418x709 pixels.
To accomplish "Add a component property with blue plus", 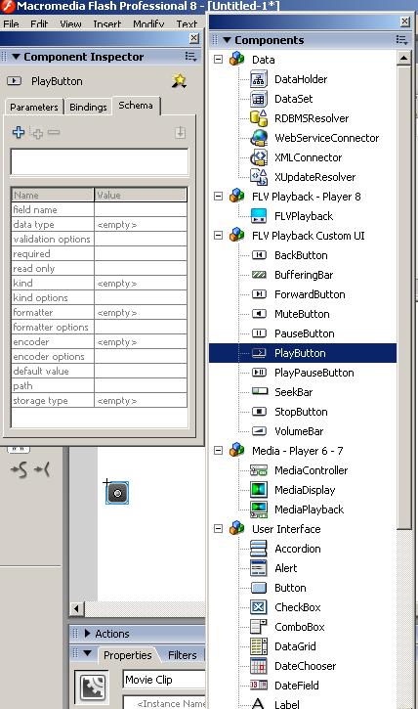I will click(19, 132).
